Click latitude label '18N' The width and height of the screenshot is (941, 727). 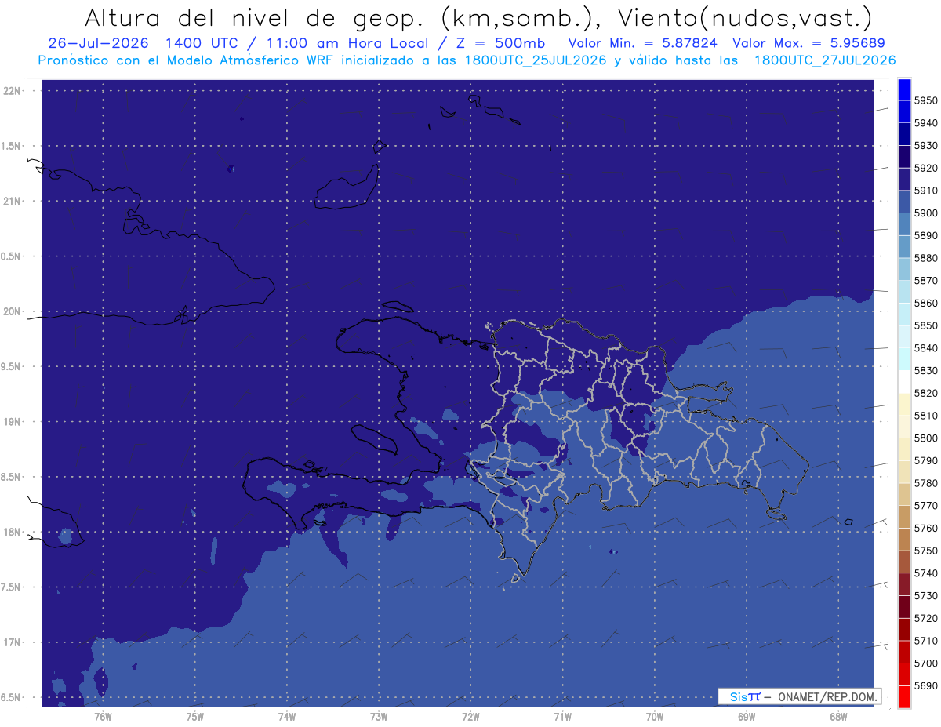pyautogui.click(x=13, y=532)
